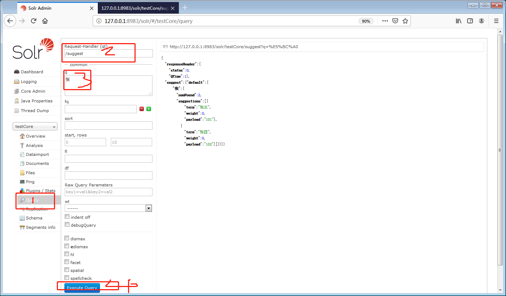Open a new browser tab
Viewport: 506px width, 296px height.
(185, 8)
